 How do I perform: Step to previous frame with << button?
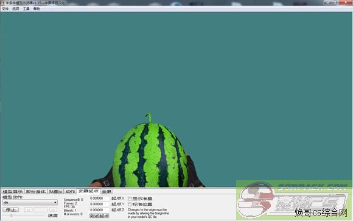pyautogui.click(x=29, y=209)
